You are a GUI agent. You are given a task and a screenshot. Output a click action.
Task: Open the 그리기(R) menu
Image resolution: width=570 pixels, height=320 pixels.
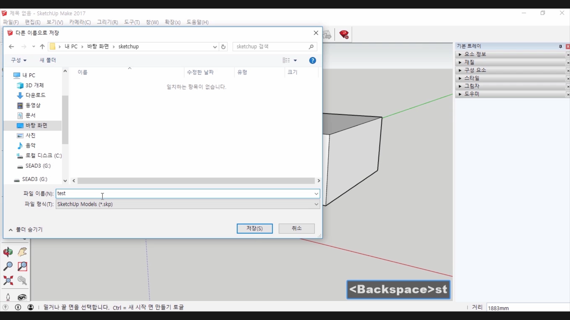coord(107,22)
